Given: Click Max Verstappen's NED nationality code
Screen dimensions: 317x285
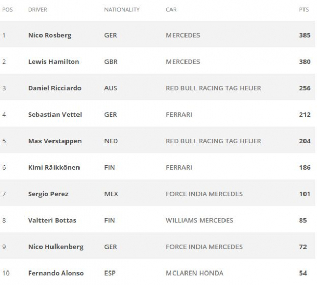Looking at the screenshot, I should point(111,141).
